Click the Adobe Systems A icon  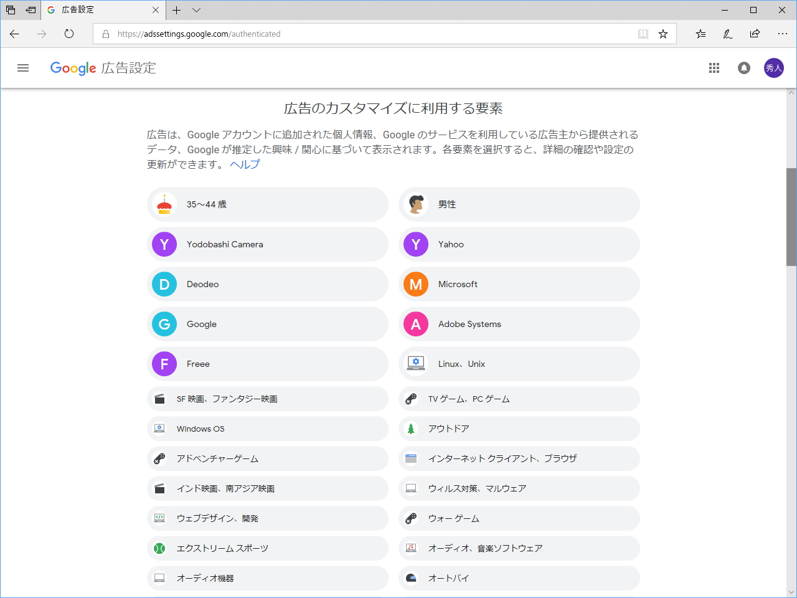pyautogui.click(x=416, y=324)
